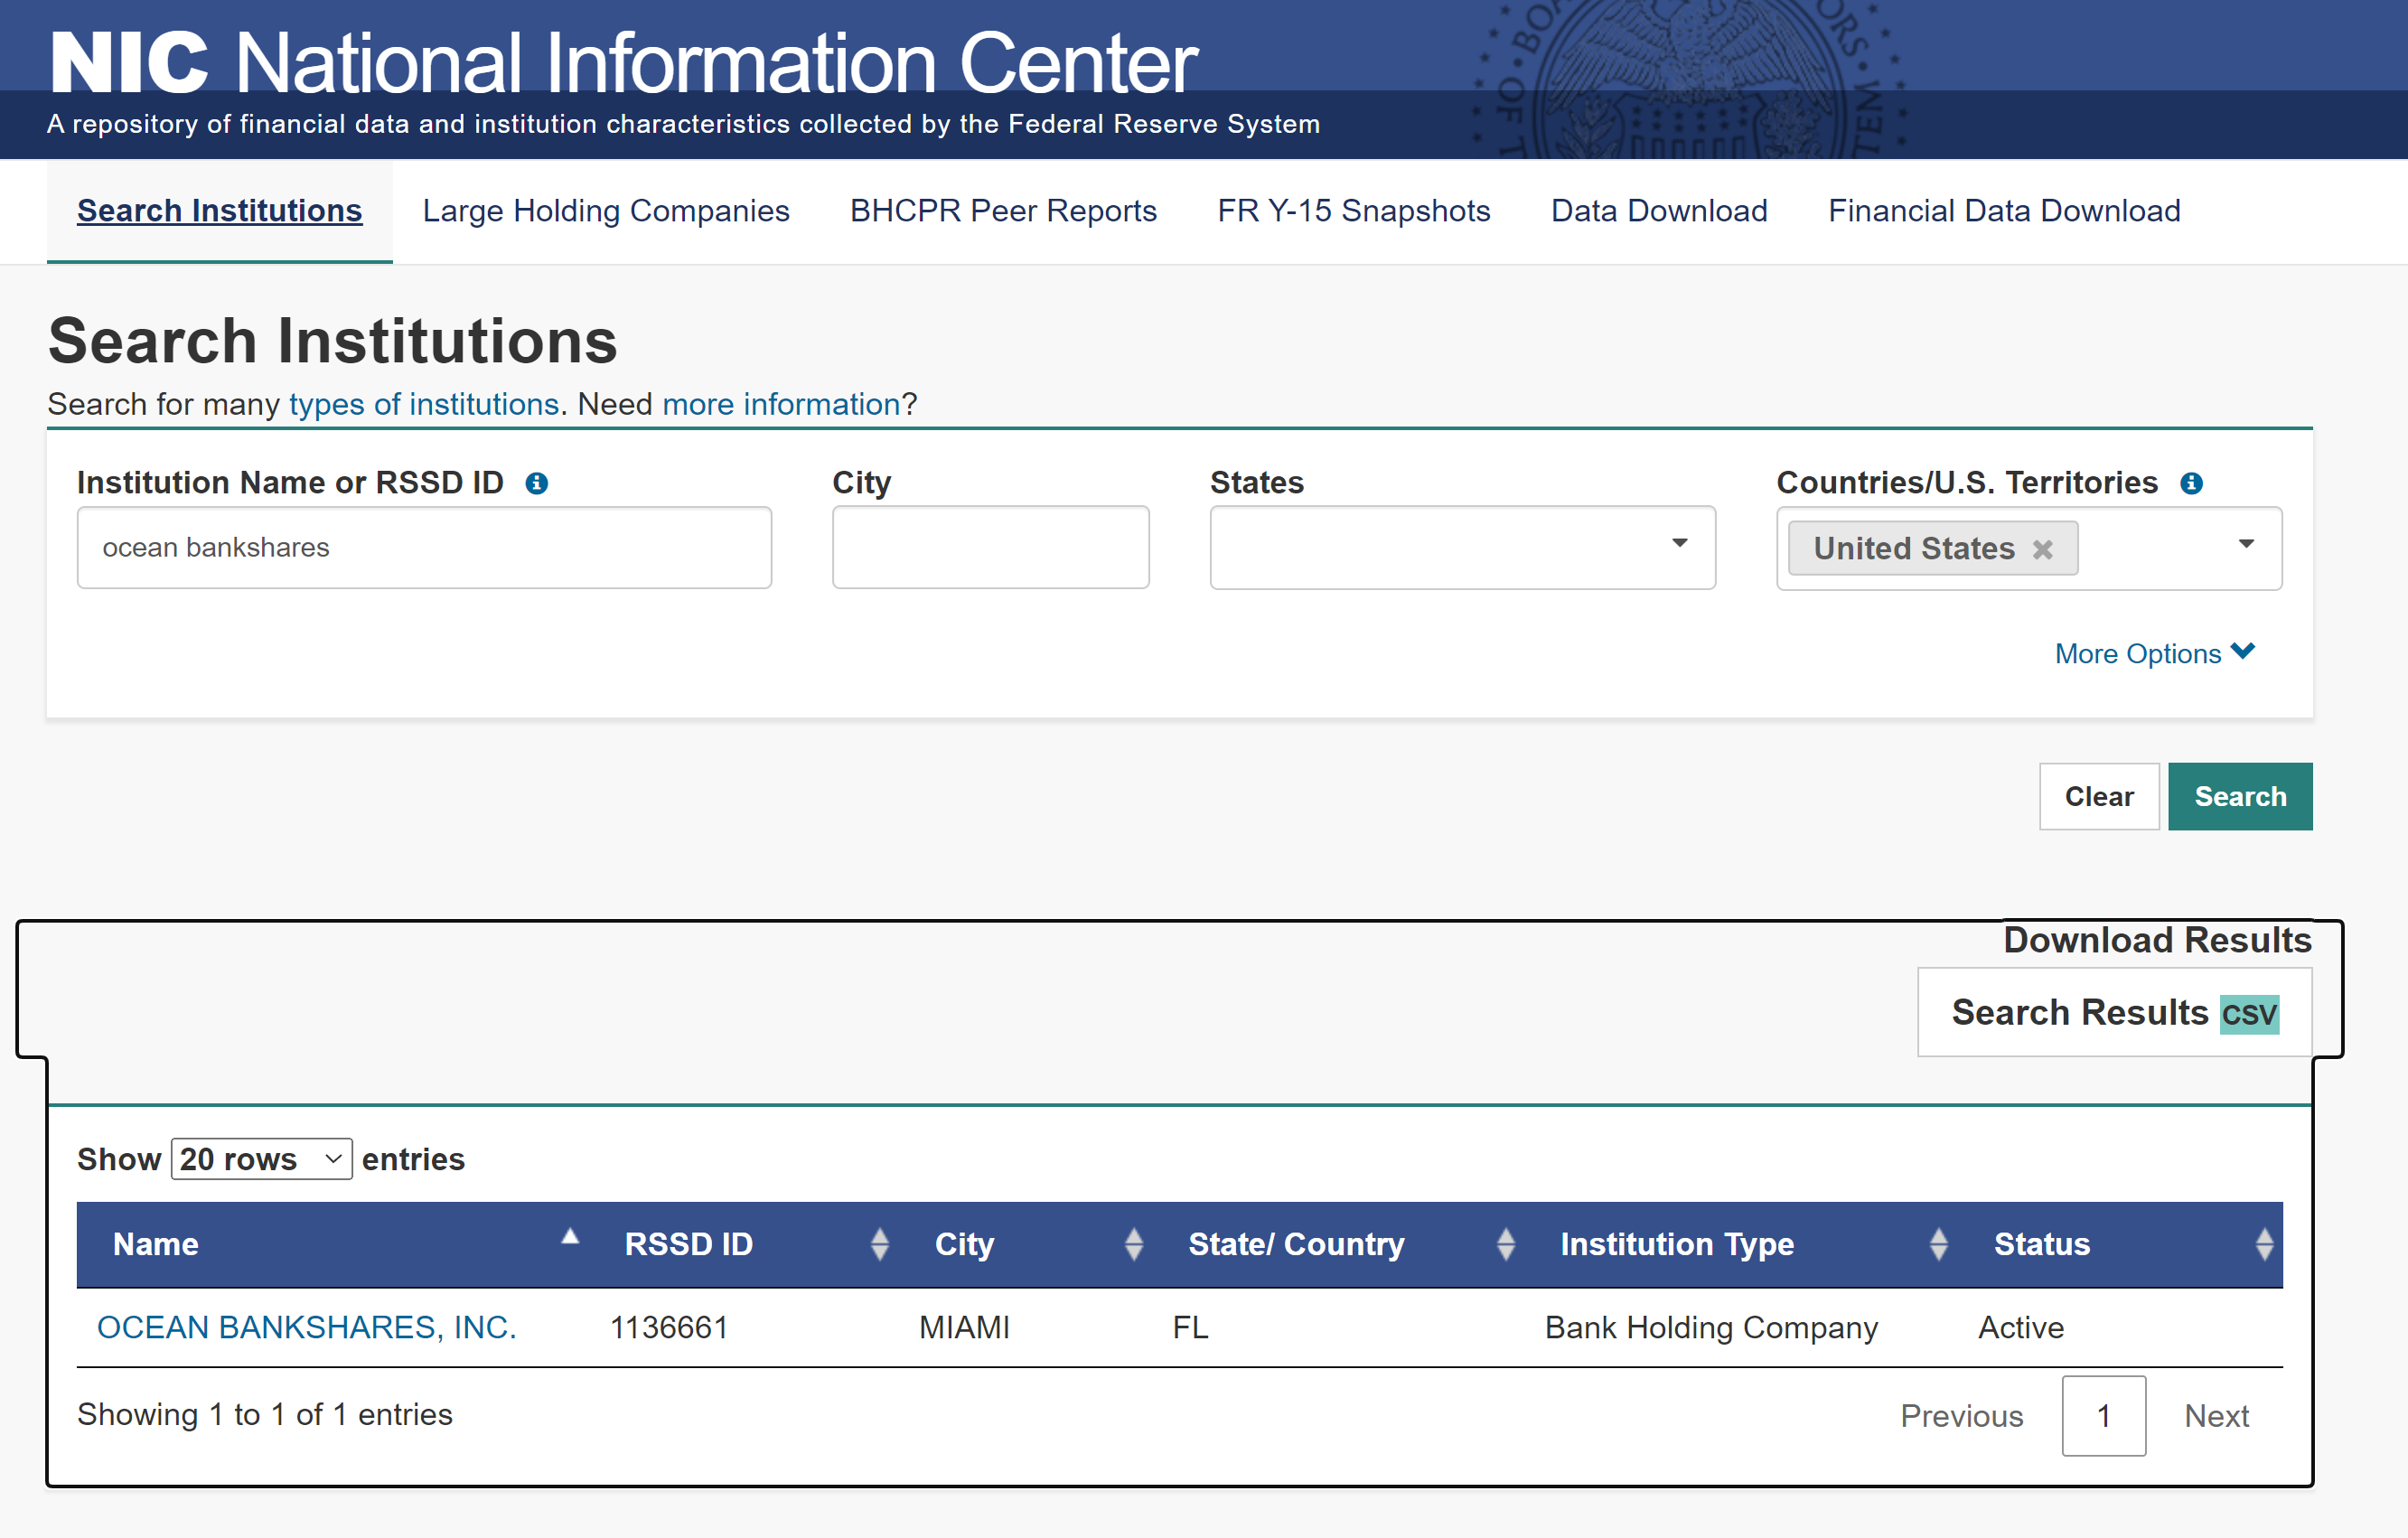Screen dimensions: 2408x1538
Task: Change the 20 rows entries selector
Action: (x=261, y=1159)
